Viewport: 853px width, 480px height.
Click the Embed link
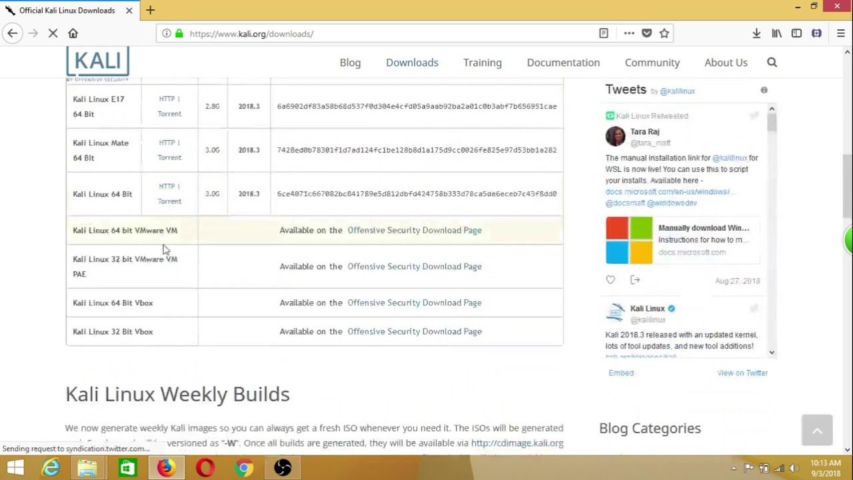tap(621, 373)
